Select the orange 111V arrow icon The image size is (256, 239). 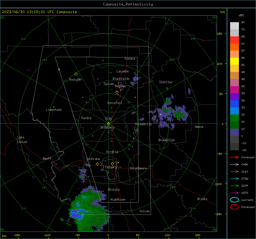pyautogui.click(x=234, y=171)
